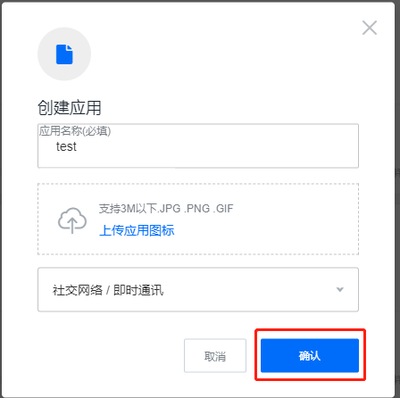Open upload via 上传应用图标 link
This screenshot has width=400, height=398.
pyautogui.click(x=137, y=230)
